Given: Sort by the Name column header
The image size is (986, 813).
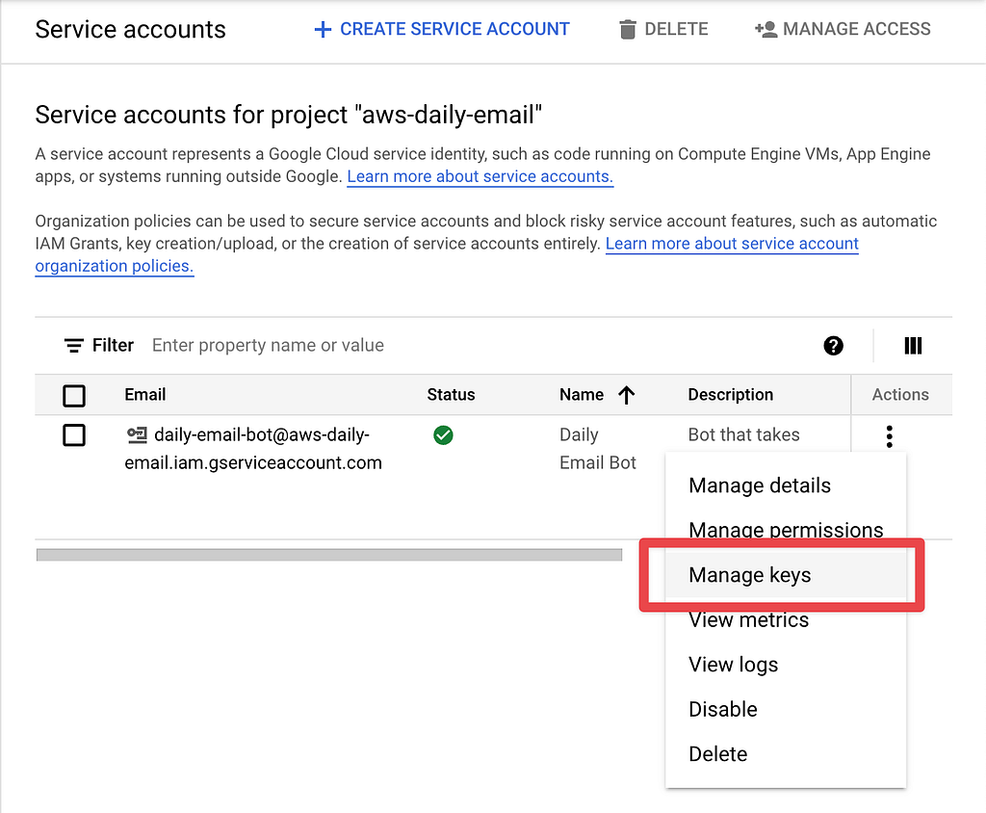Looking at the screenshot, I should 582,395.
